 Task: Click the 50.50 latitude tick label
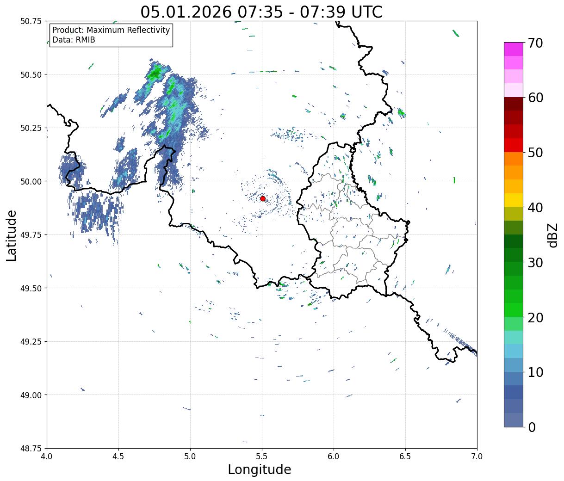click(x=31, y=74)
